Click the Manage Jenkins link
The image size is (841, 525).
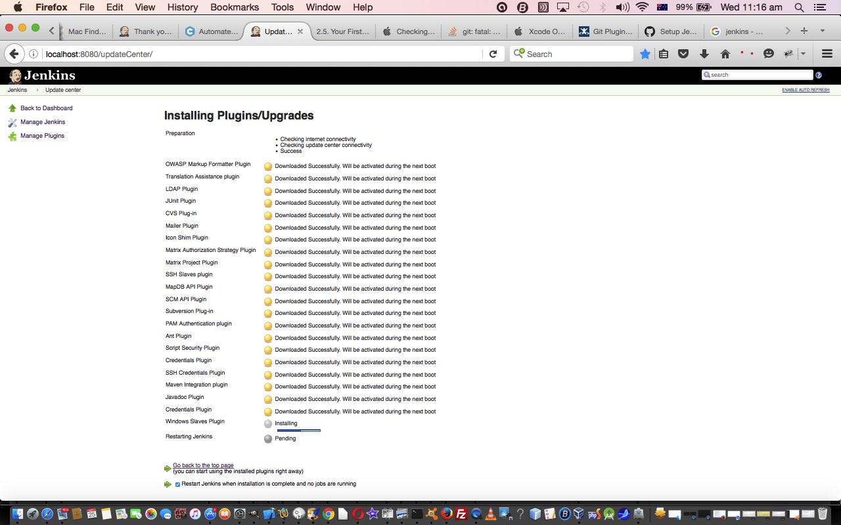(x=43, y=122)
